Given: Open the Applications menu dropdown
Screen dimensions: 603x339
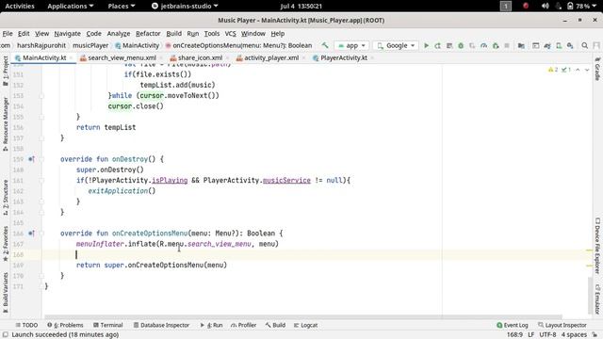Looking at the screenshot, I should point(71,7).
